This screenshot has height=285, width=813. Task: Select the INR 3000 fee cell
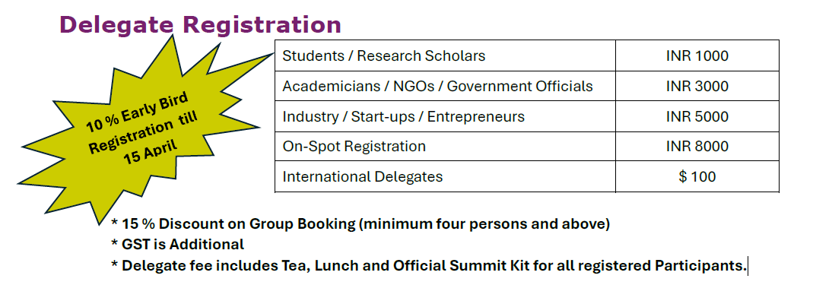pyautogui.click(x=697, y=86)
